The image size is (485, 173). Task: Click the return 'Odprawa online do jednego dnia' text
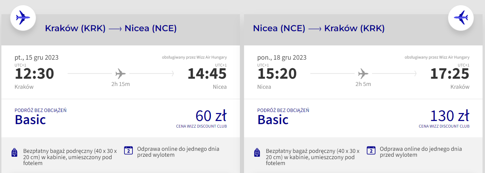tap(421, 149)
